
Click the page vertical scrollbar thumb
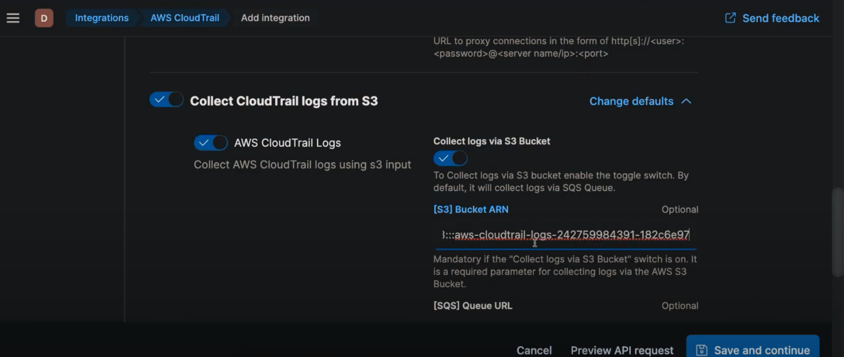(838, 232)
